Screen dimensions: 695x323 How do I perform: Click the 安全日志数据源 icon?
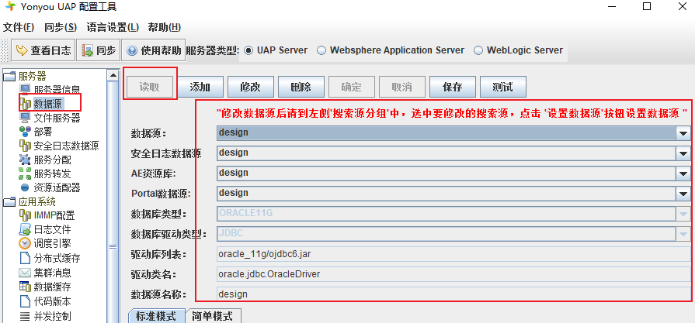click(x=25, y=146)
